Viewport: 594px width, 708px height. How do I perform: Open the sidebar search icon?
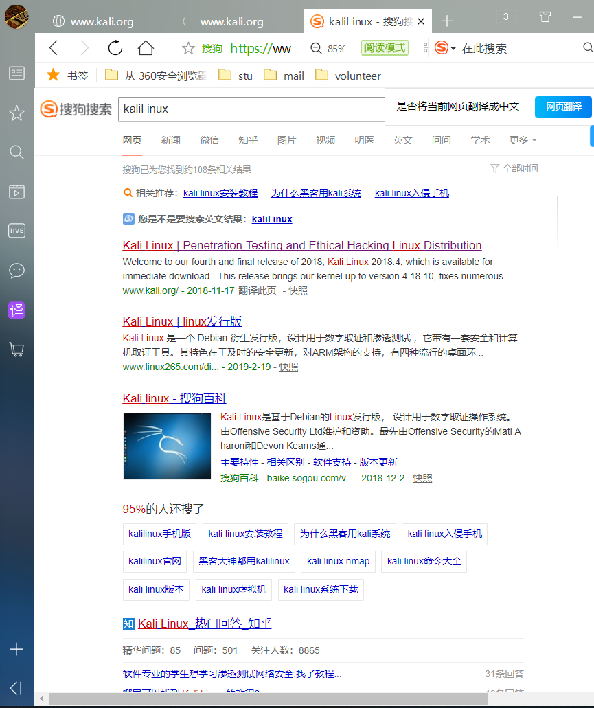16,152
